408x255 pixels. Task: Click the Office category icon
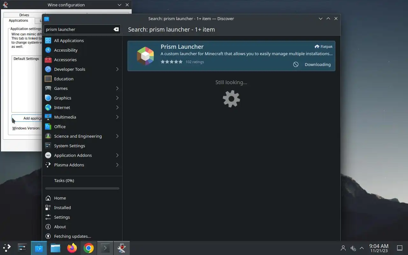(x=48, y=127)
